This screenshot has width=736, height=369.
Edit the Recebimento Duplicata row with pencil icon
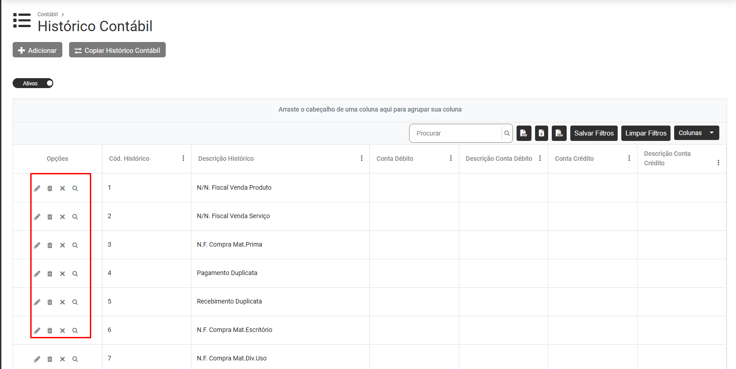pos(37,302)
